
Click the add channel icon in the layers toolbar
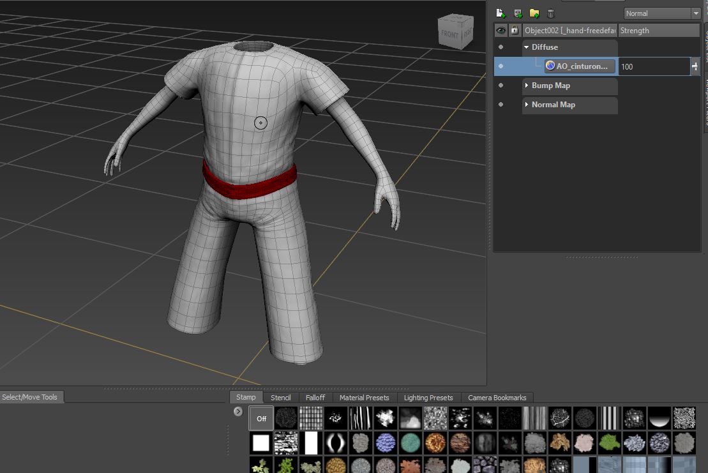(x=518, y=13)
